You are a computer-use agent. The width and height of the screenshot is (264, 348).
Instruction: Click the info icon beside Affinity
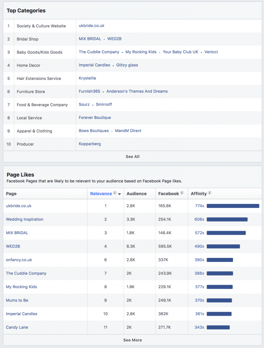coord(210,193)
